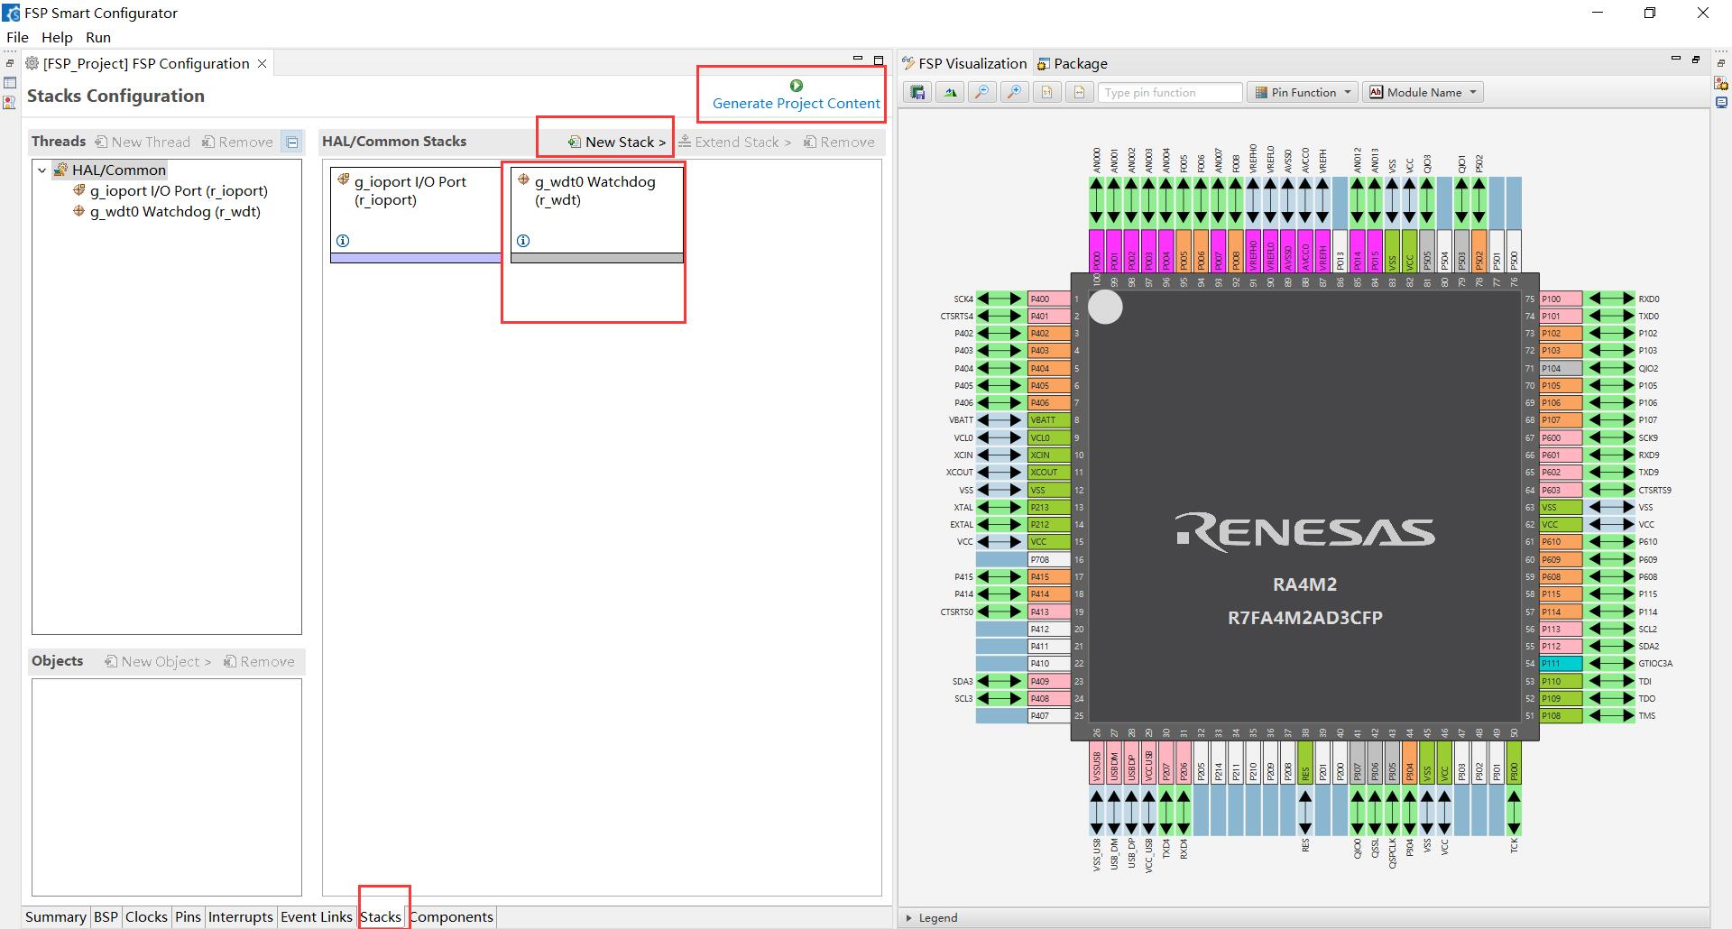Minimize the Package view pane

[x=1676, y=60]
